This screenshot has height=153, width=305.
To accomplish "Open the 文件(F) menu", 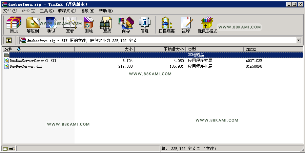I will click(x=10, y=11).
